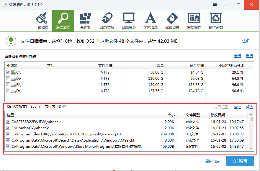
Task: Switch to 系统隐私 tool
Action: pos(107,20)
